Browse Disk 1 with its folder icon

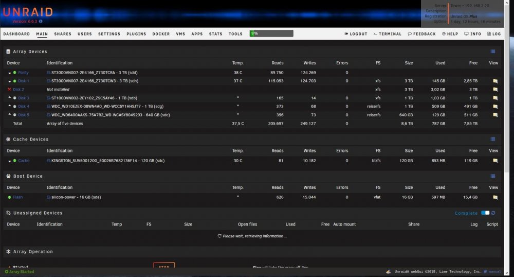click(495, 81)
